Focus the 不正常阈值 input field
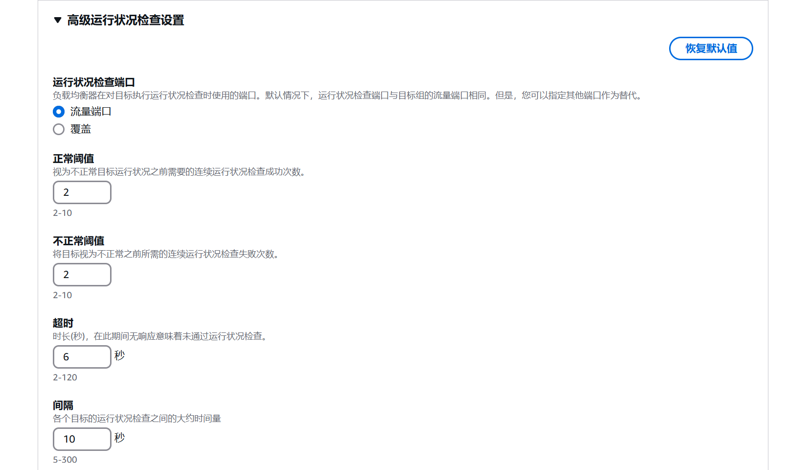787x470 pixels. pos(82,275)
